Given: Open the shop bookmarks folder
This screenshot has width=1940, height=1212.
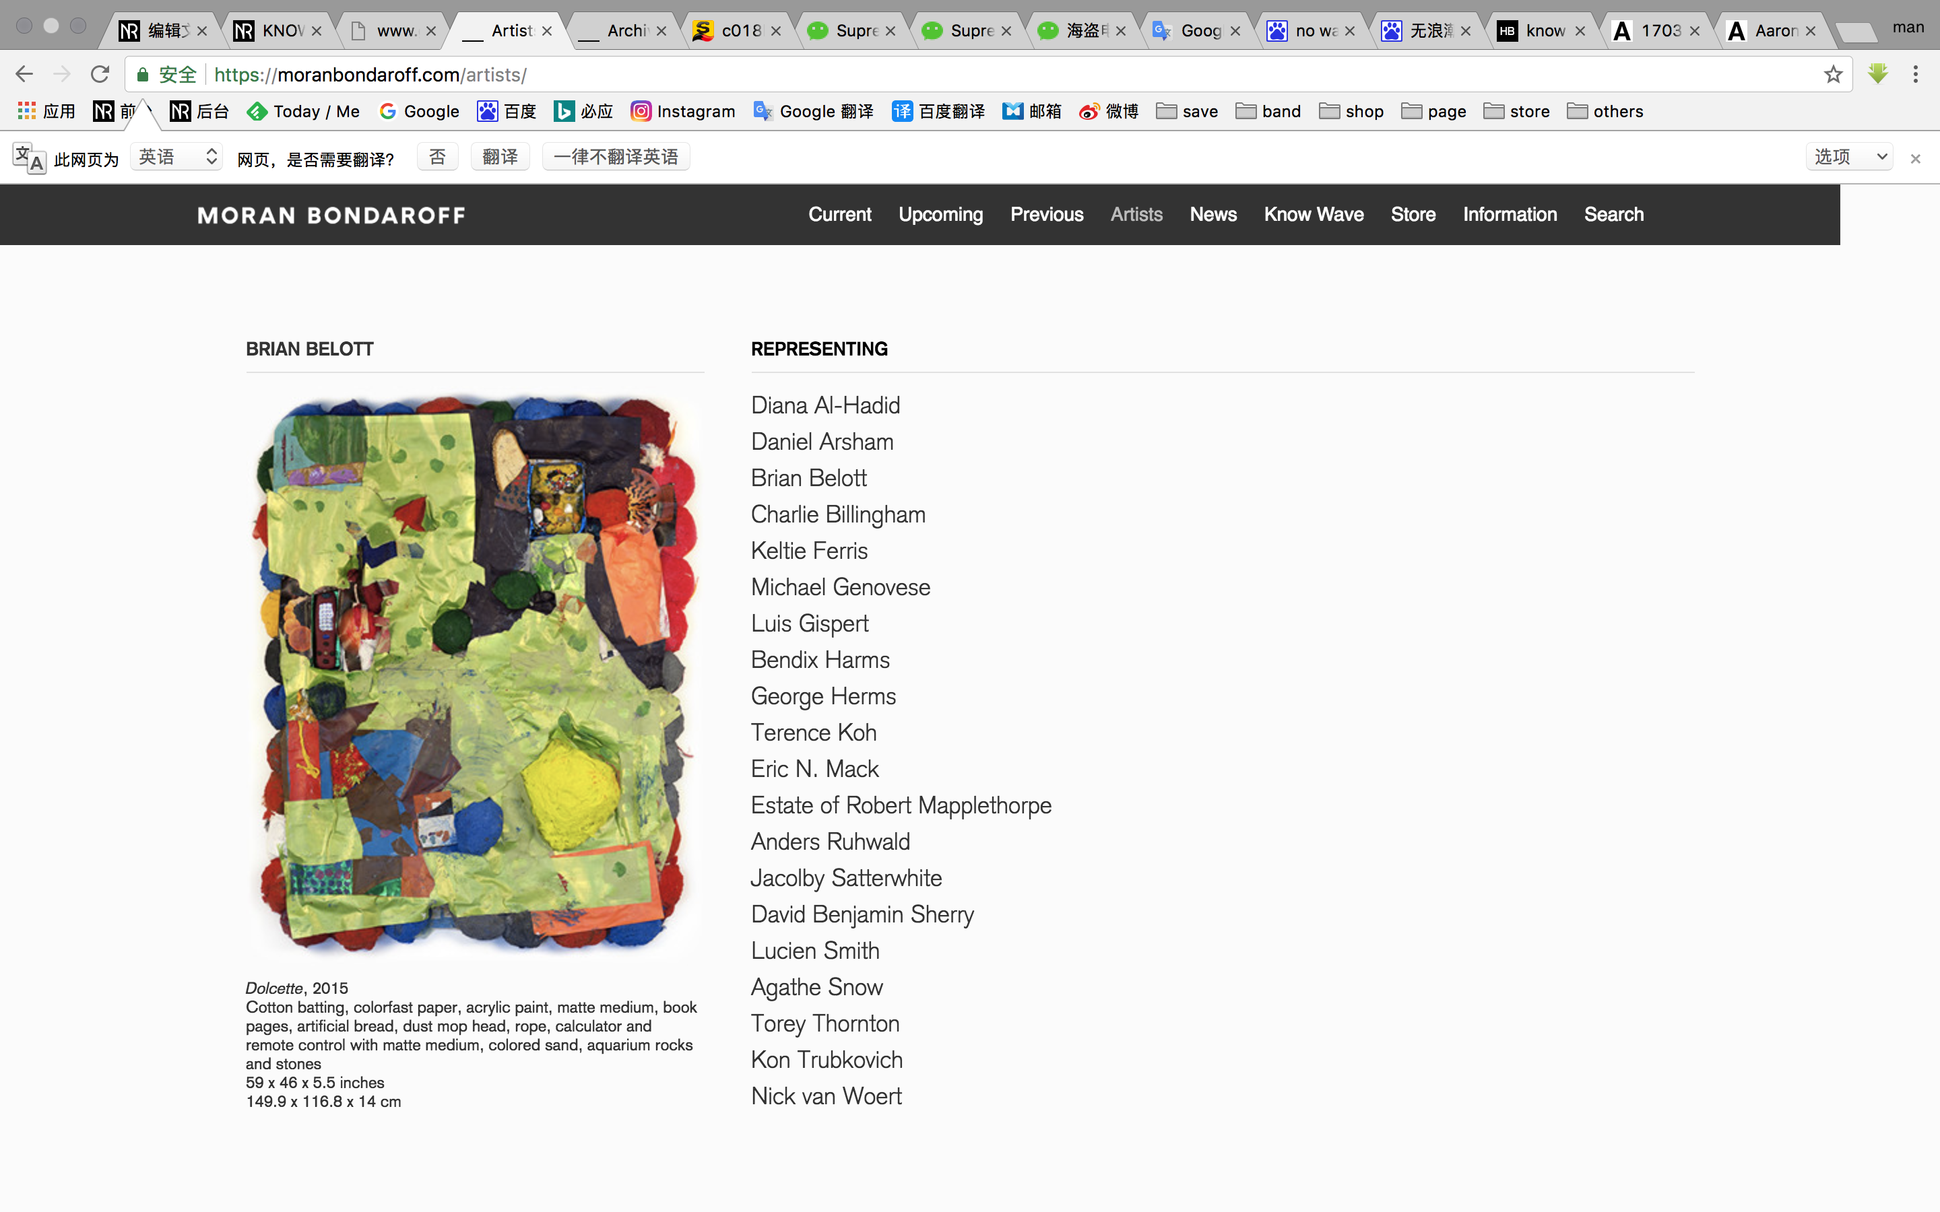Looking at the screenshot, I should [1351, 111].
